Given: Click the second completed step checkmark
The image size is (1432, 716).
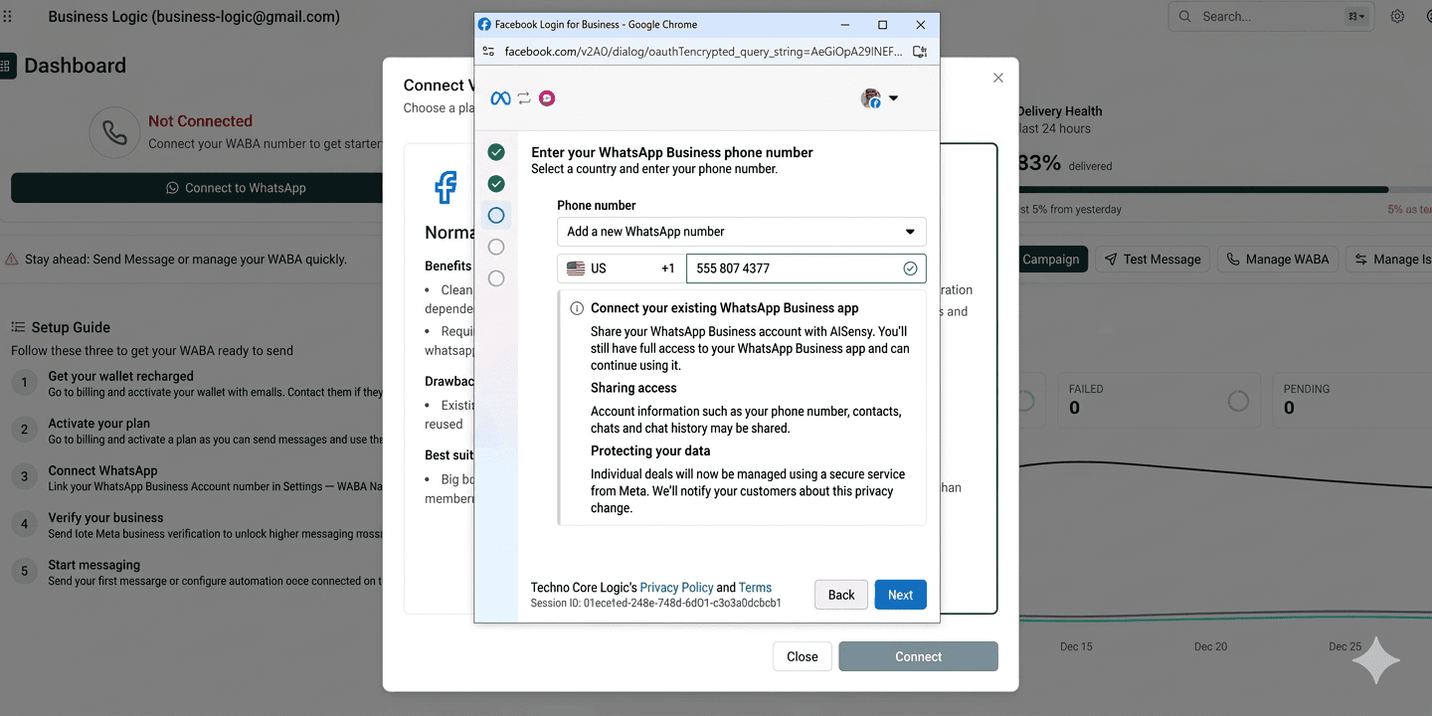Looking at the screenshot, I should (496, 184).
